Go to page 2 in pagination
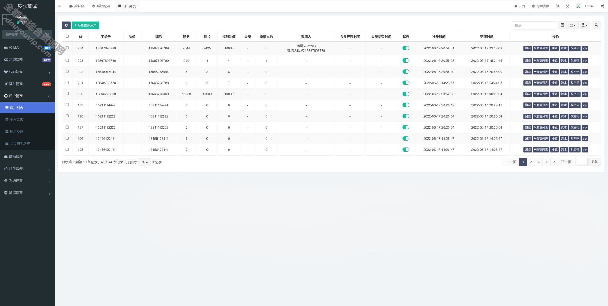 (x=531, y=162)
